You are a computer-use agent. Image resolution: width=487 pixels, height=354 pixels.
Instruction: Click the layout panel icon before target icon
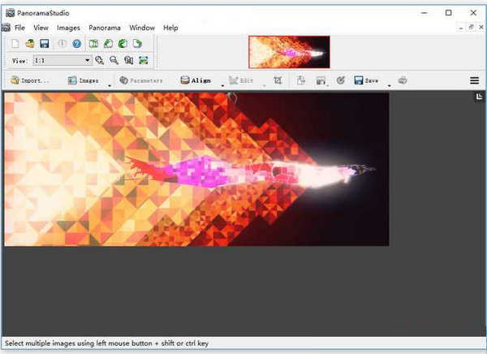pos(321,81)
